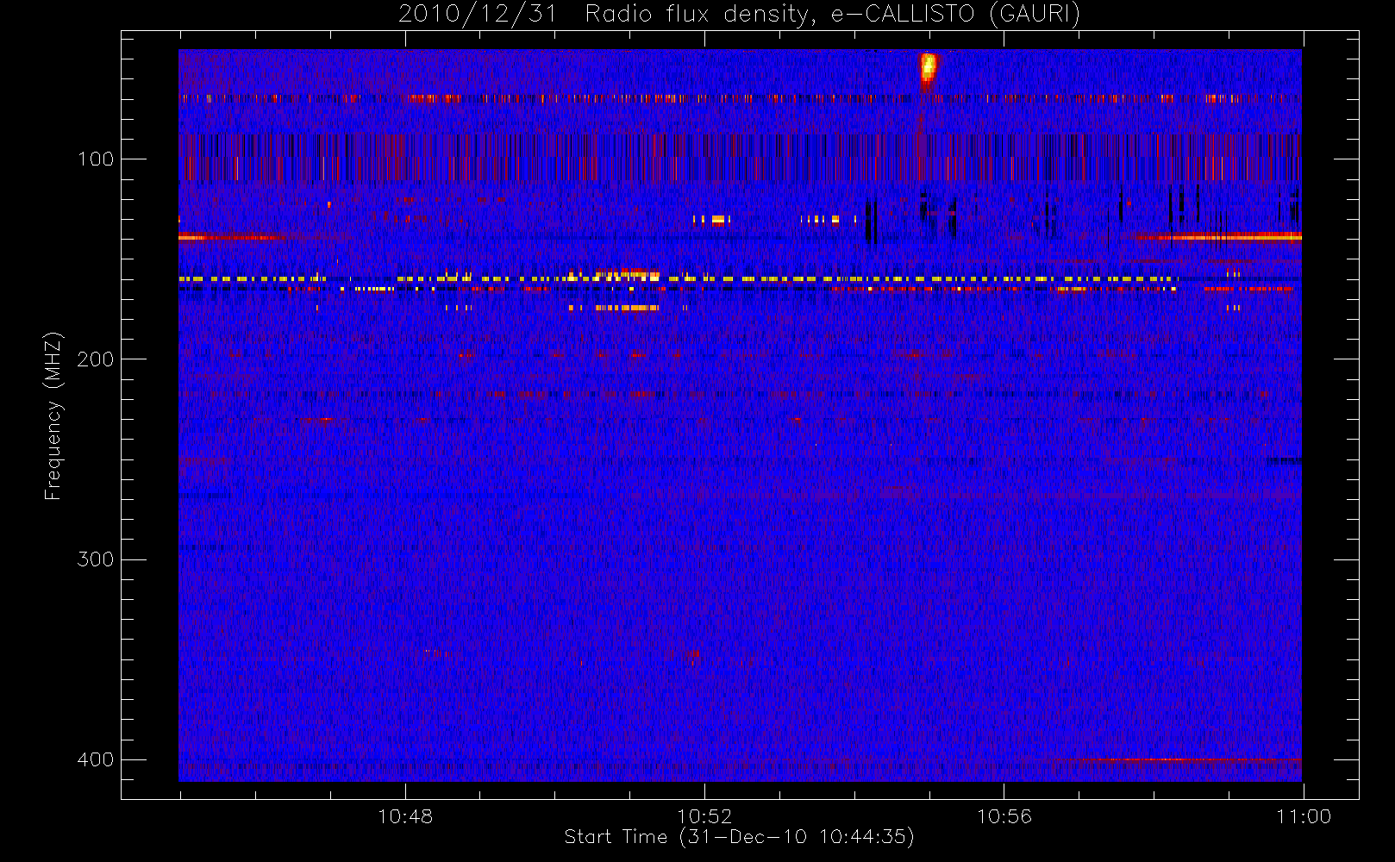The height and width of the screenshot is (862, 1395).
Task: Click the bright radio burst near 10:55
Action: click(928, 70)
